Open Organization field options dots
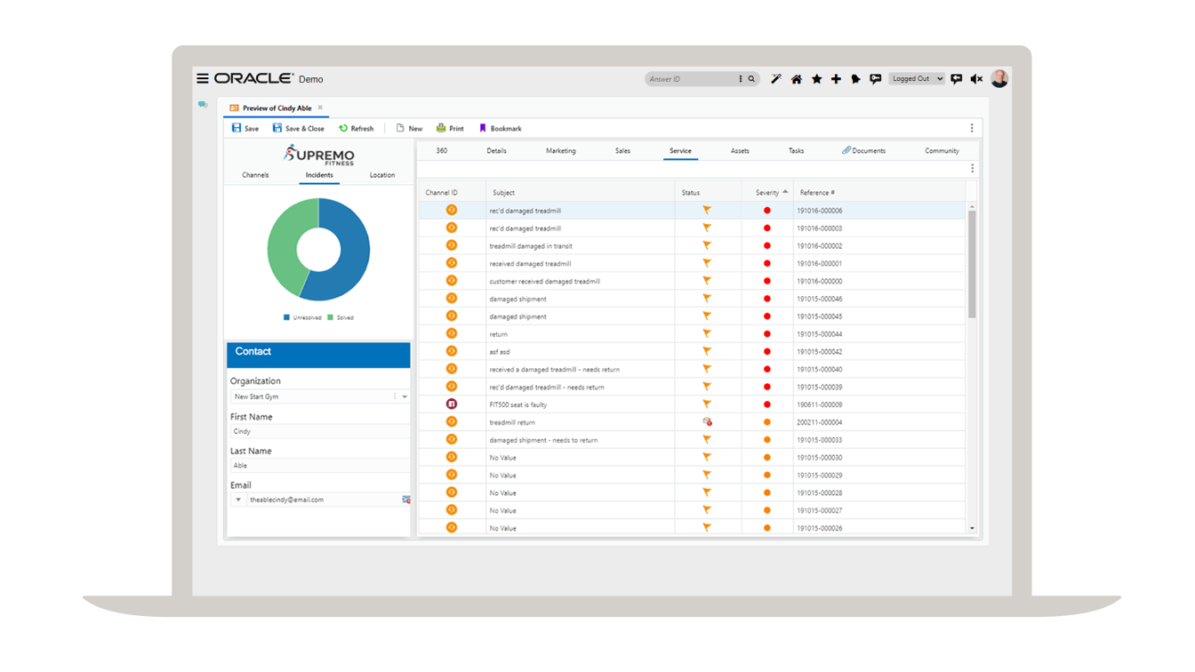Image resolution: width=1195 pixels, height=672 pixels. click(x=395, y=396)
